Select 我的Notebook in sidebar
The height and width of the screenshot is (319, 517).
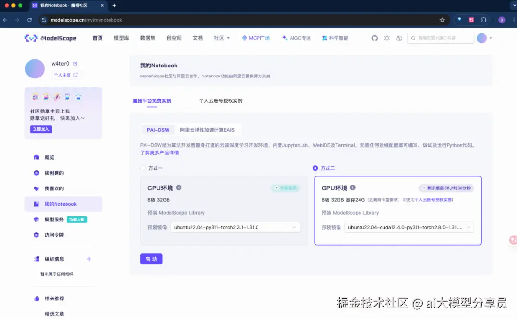tap(63, 204)
